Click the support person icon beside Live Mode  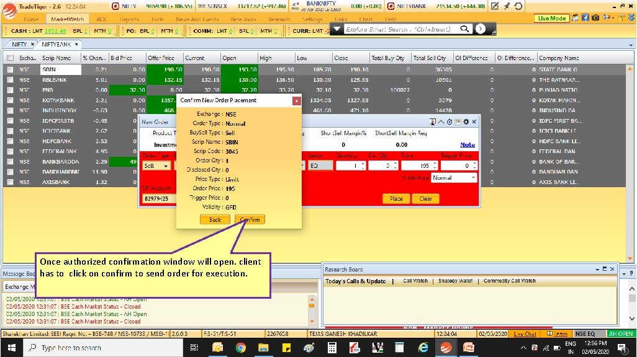pos(576,18)
